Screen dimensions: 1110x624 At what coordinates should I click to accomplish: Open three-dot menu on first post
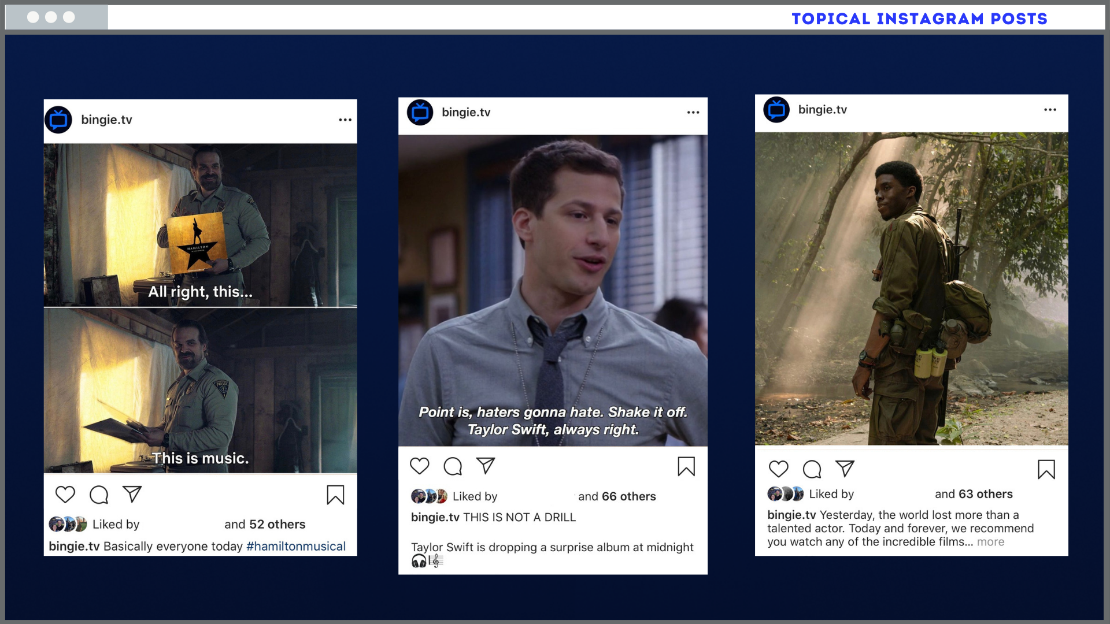[x=345, y=120]
